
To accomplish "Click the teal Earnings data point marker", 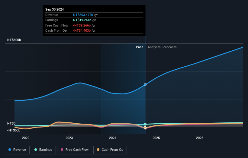I will [x=145, y=124].
